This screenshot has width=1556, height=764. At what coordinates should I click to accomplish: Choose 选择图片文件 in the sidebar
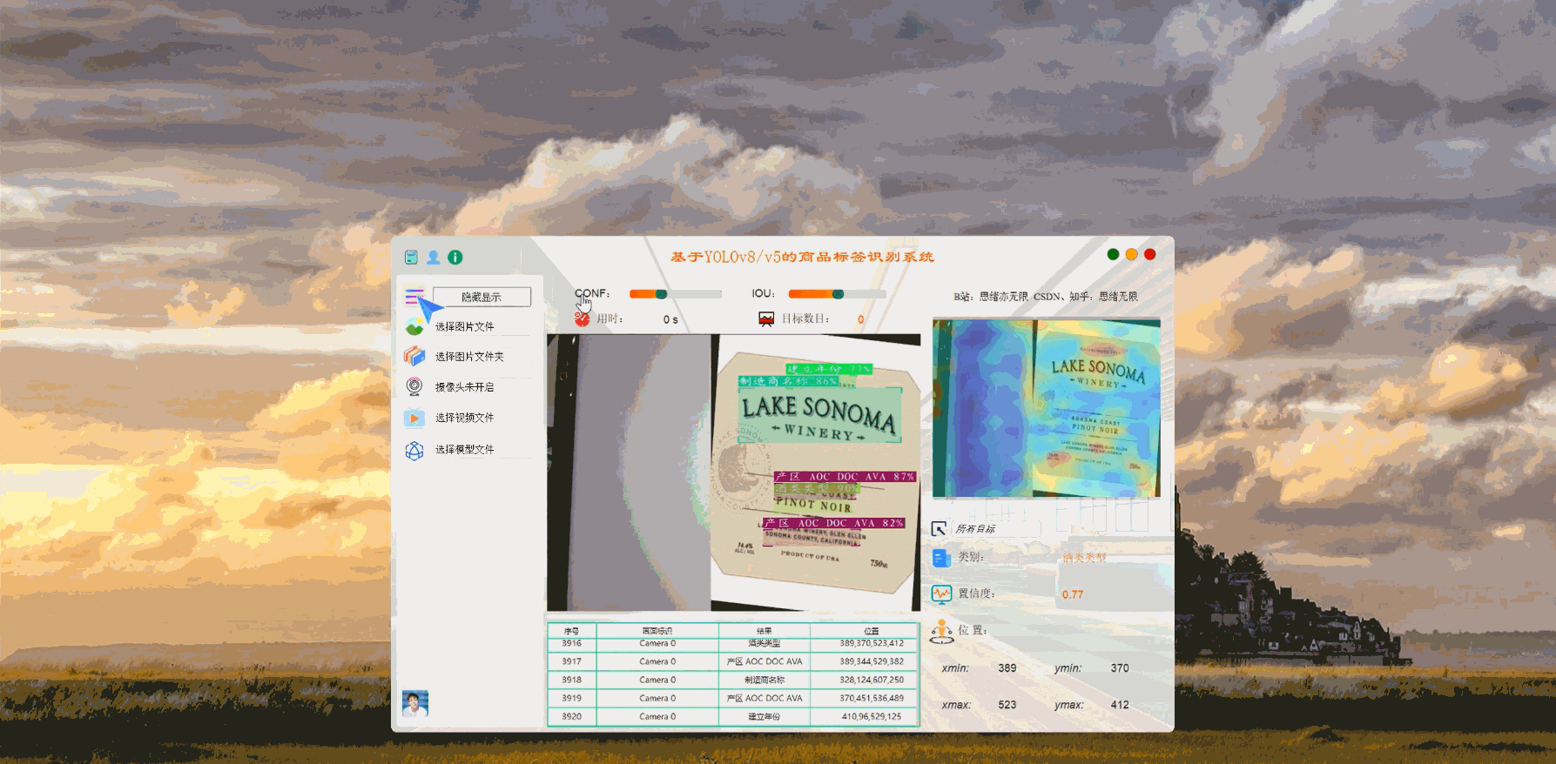click(464, 326)
